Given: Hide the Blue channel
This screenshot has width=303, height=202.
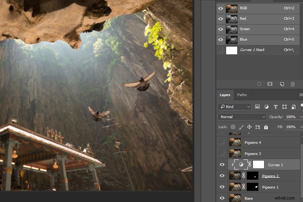Looking at the screenshot, I should (221, 40).
